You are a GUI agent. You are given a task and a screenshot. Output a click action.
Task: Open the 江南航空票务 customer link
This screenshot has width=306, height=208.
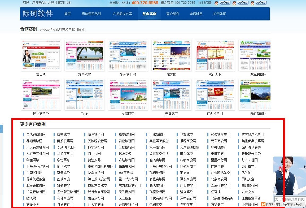pyautogui.click(x=251, y=198)
